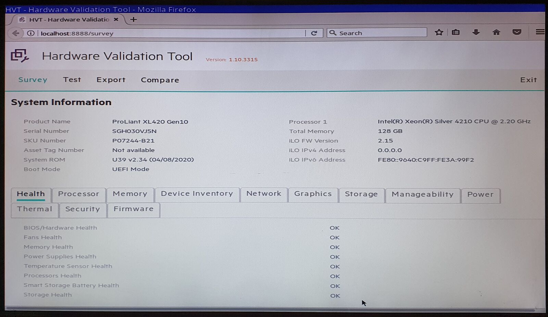The width and height of the screenshot is (548, 317).
Task: Go back with the Firefox back arrow
Action: [x=15, y=33]
